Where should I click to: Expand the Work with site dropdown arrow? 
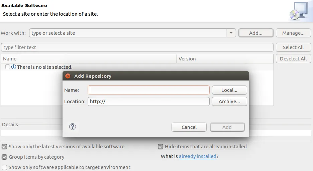pyautogui.click(x=231, y=33)
